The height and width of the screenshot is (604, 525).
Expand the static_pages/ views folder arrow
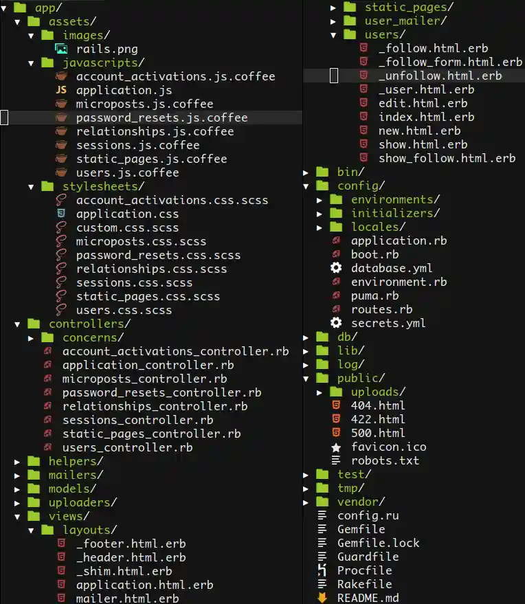(x=333, y=8)
